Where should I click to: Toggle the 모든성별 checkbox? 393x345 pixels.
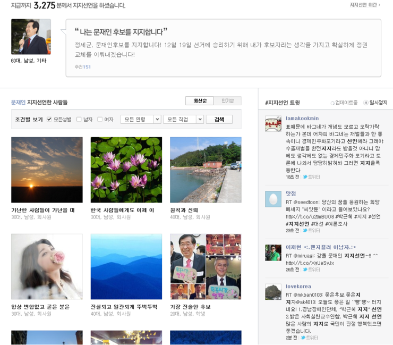[49, 119]
